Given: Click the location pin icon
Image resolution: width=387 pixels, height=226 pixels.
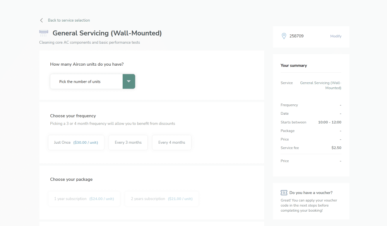Looking at the screenshot, I should (x=284, y=36).
